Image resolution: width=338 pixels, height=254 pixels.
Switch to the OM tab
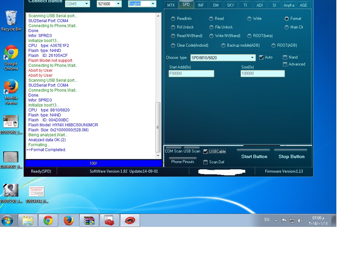click(x=216, y=5)
